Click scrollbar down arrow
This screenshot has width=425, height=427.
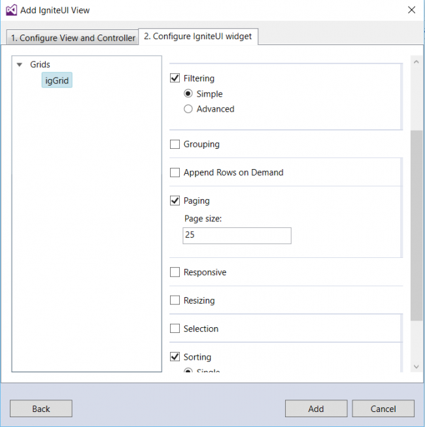pos(416,366)
